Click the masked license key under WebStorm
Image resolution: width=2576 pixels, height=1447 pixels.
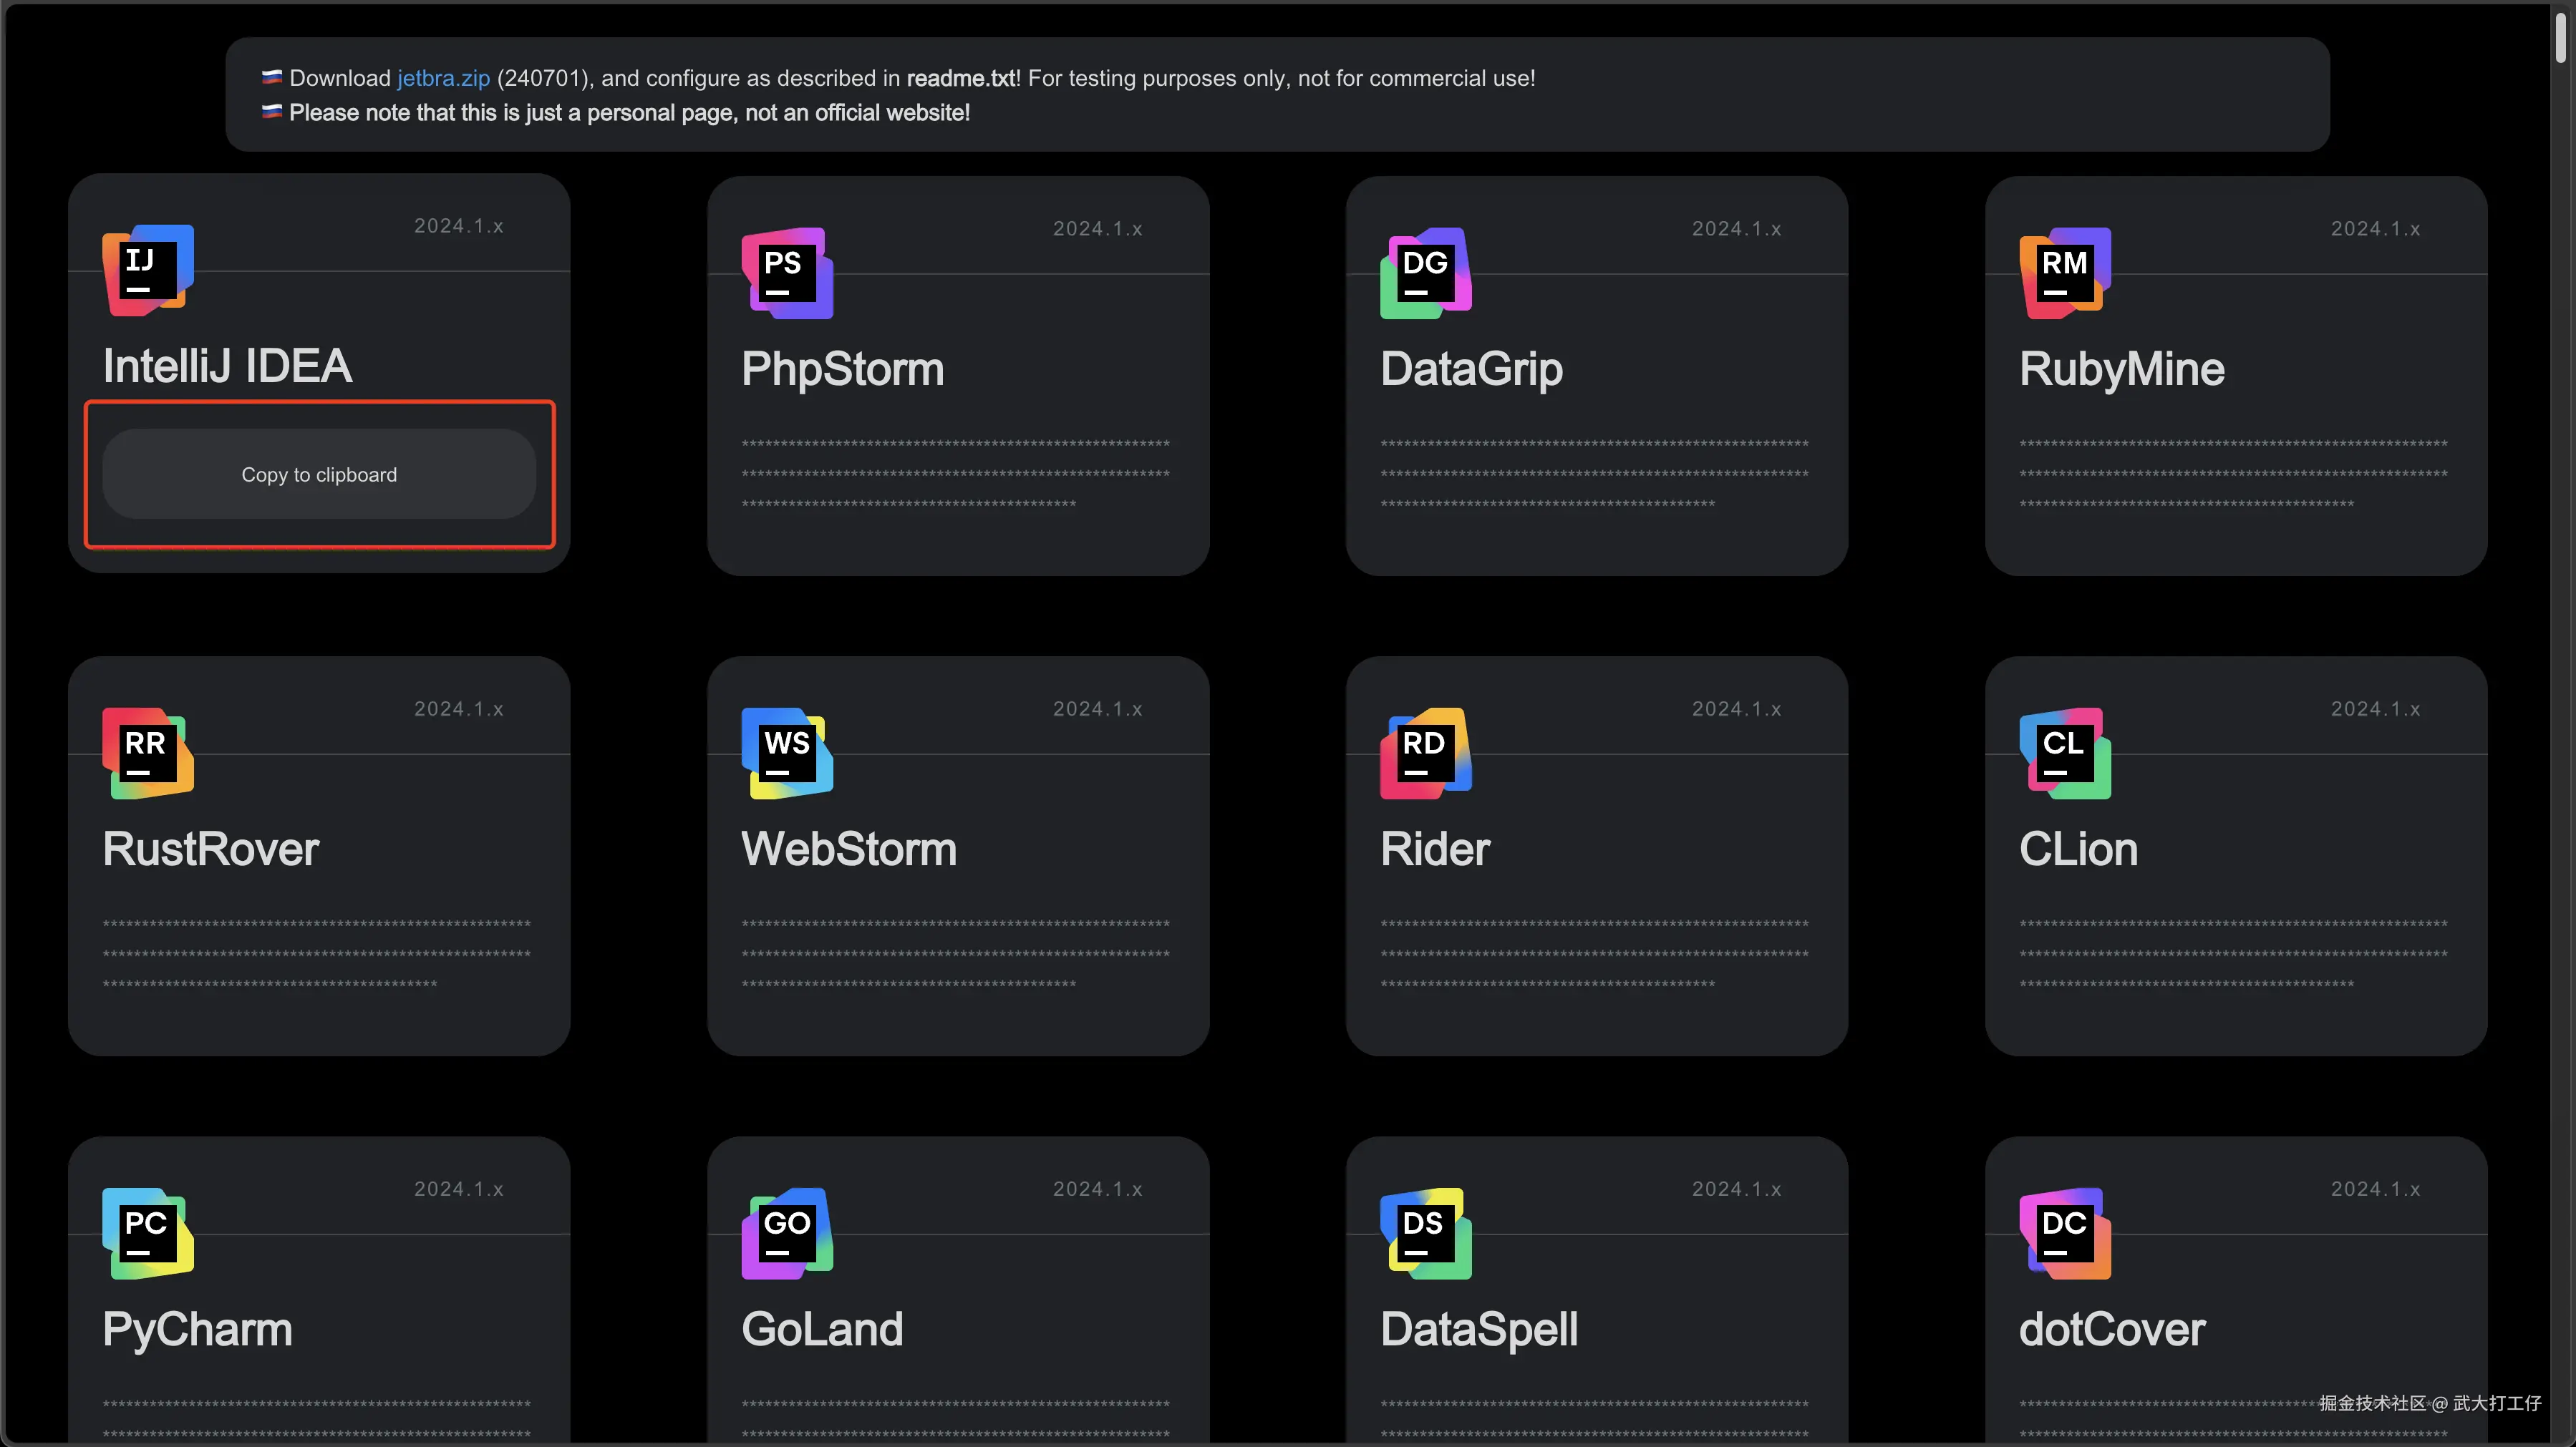click(955, 953)
